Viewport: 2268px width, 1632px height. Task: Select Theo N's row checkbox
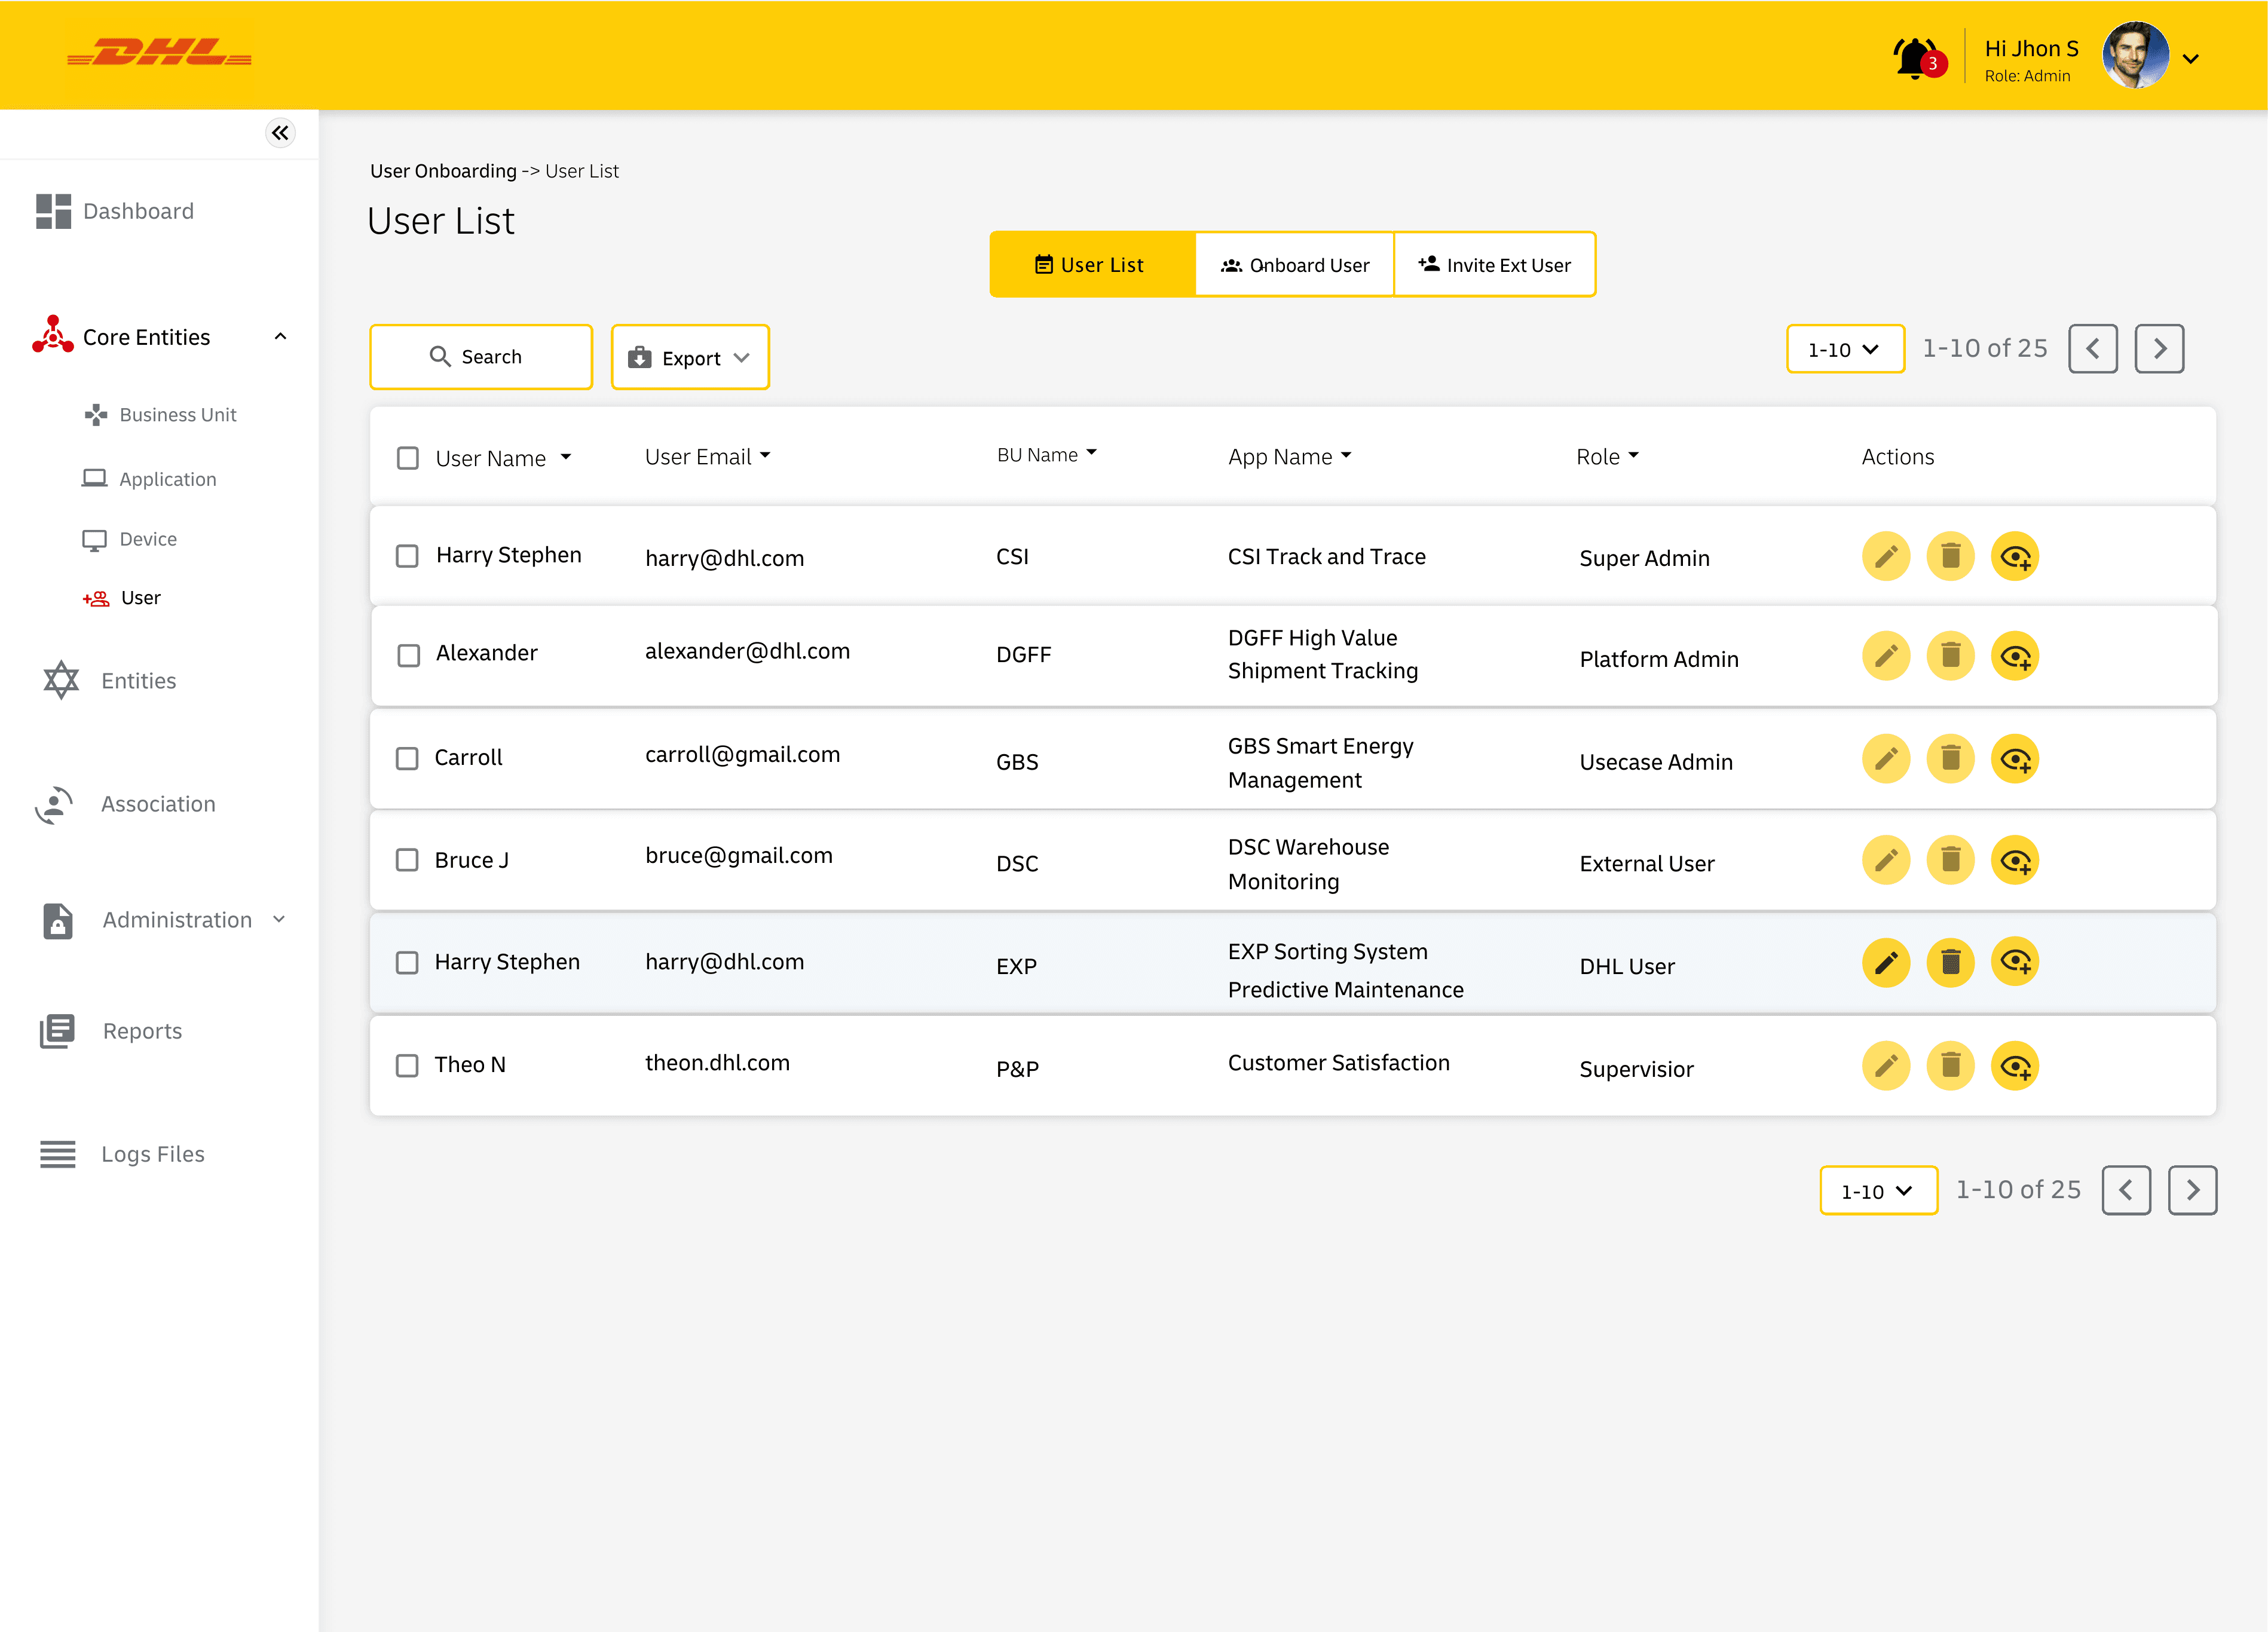tap(407, 1066)
